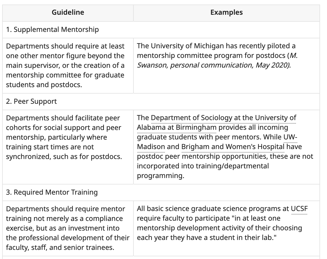Click the "Guideline" column header
Screen dimensions: 327x259
68,12
